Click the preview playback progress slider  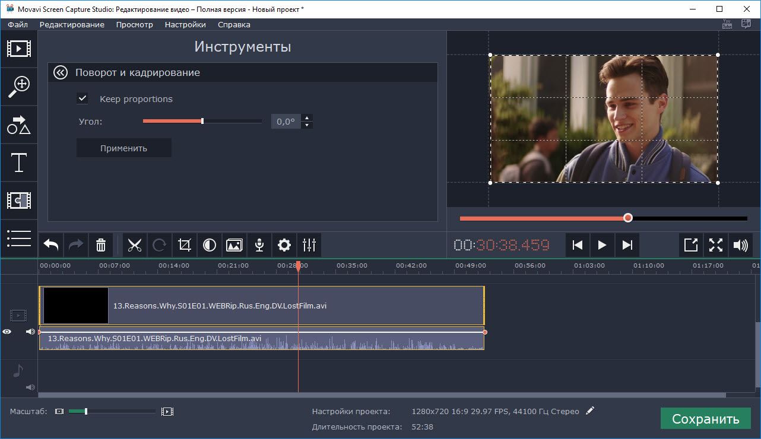pyautogui.click(x=604, y=218)
